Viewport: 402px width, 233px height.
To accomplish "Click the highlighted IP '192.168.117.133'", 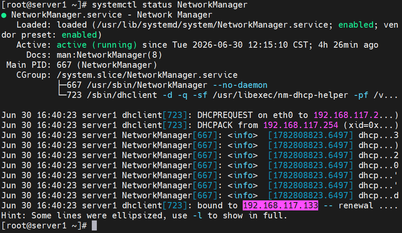I will (x=280, y=205).
